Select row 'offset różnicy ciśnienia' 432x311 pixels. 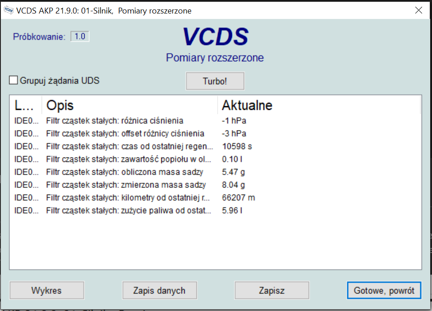click(x=215, y=134)
